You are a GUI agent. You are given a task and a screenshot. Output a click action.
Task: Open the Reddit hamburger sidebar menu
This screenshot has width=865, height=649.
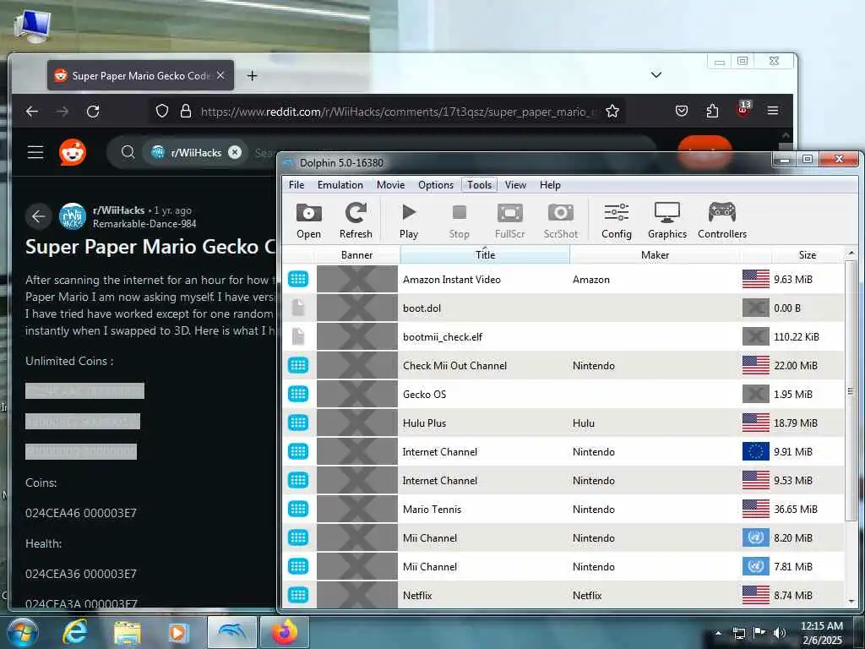tap(35, 152)
